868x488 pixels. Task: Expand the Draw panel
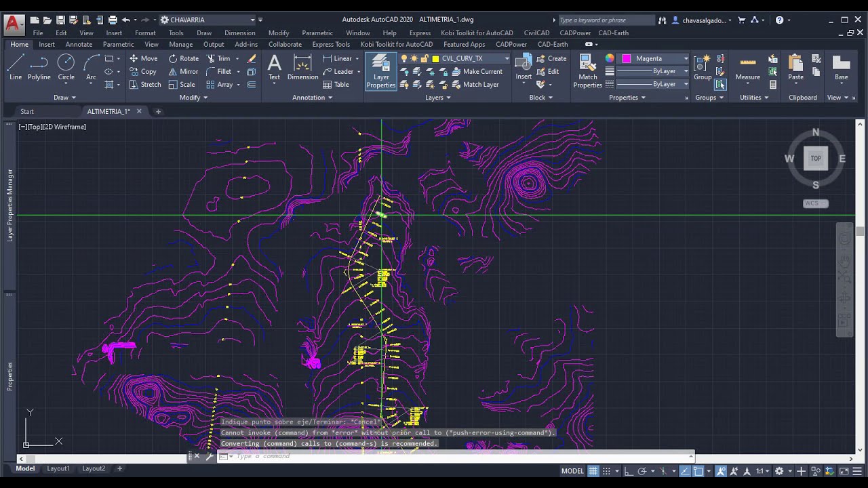pyautogui.click(x=64, y=98)
